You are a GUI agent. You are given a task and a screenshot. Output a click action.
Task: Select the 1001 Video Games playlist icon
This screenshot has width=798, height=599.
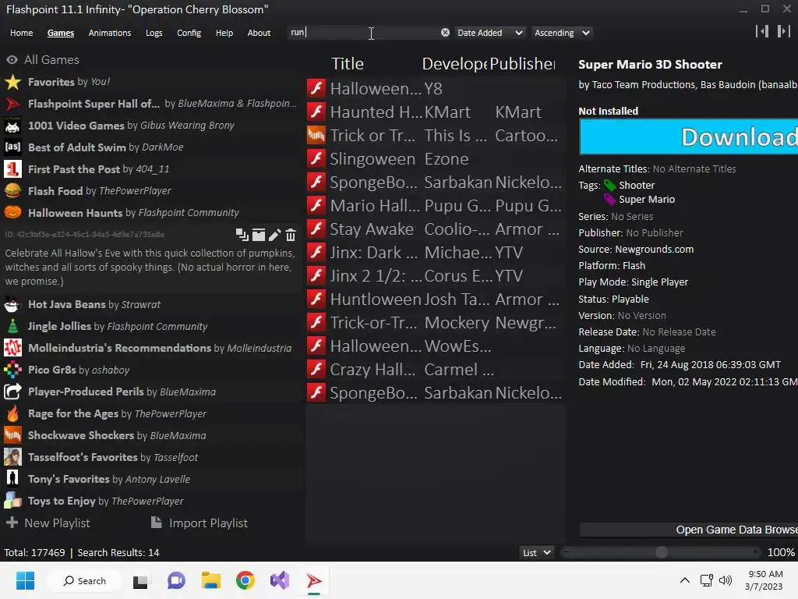coord(12,126)
